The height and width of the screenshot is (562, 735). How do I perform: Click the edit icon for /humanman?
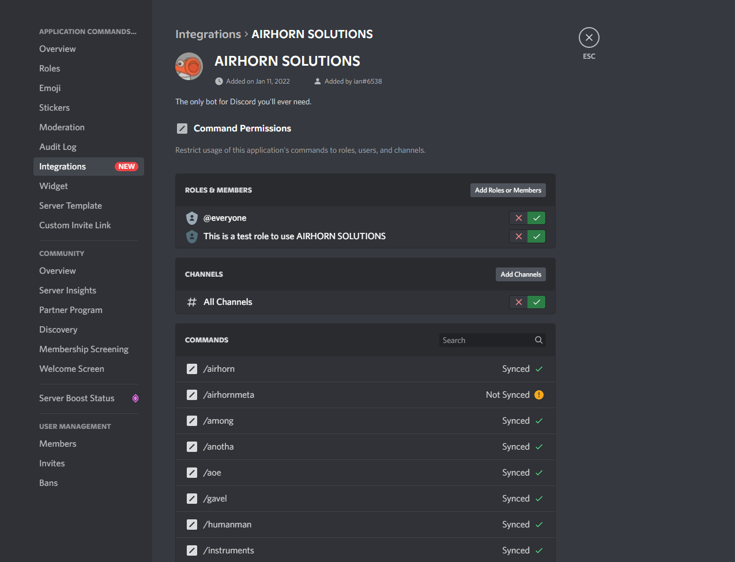[192, 525]
